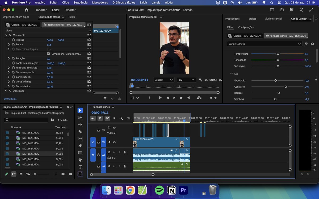Screen dimensions: 319x199
Task: Hide Video 2 track output eye
Action: tap(114, 128)
